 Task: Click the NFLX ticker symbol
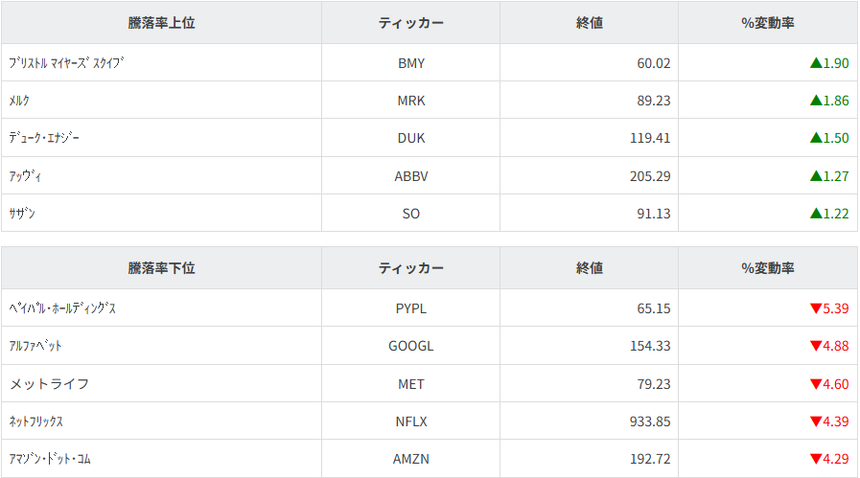click(x=410, y=421)
